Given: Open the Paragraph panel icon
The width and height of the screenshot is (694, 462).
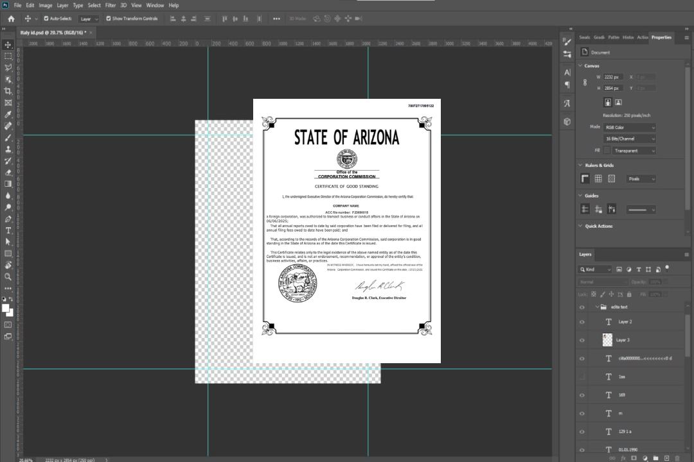Looking at the screenshot, I should (x=567, y=85).
